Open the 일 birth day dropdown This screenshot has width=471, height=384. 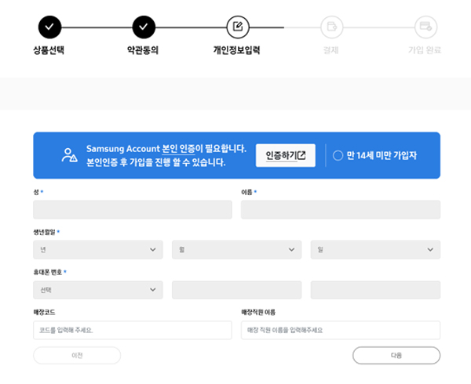[x=375, y=249]
